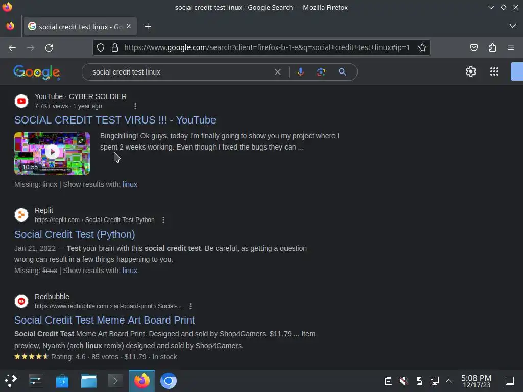Submit the search with the magnifier icon
Screen dimensions: 523x392
coord(342,71)
